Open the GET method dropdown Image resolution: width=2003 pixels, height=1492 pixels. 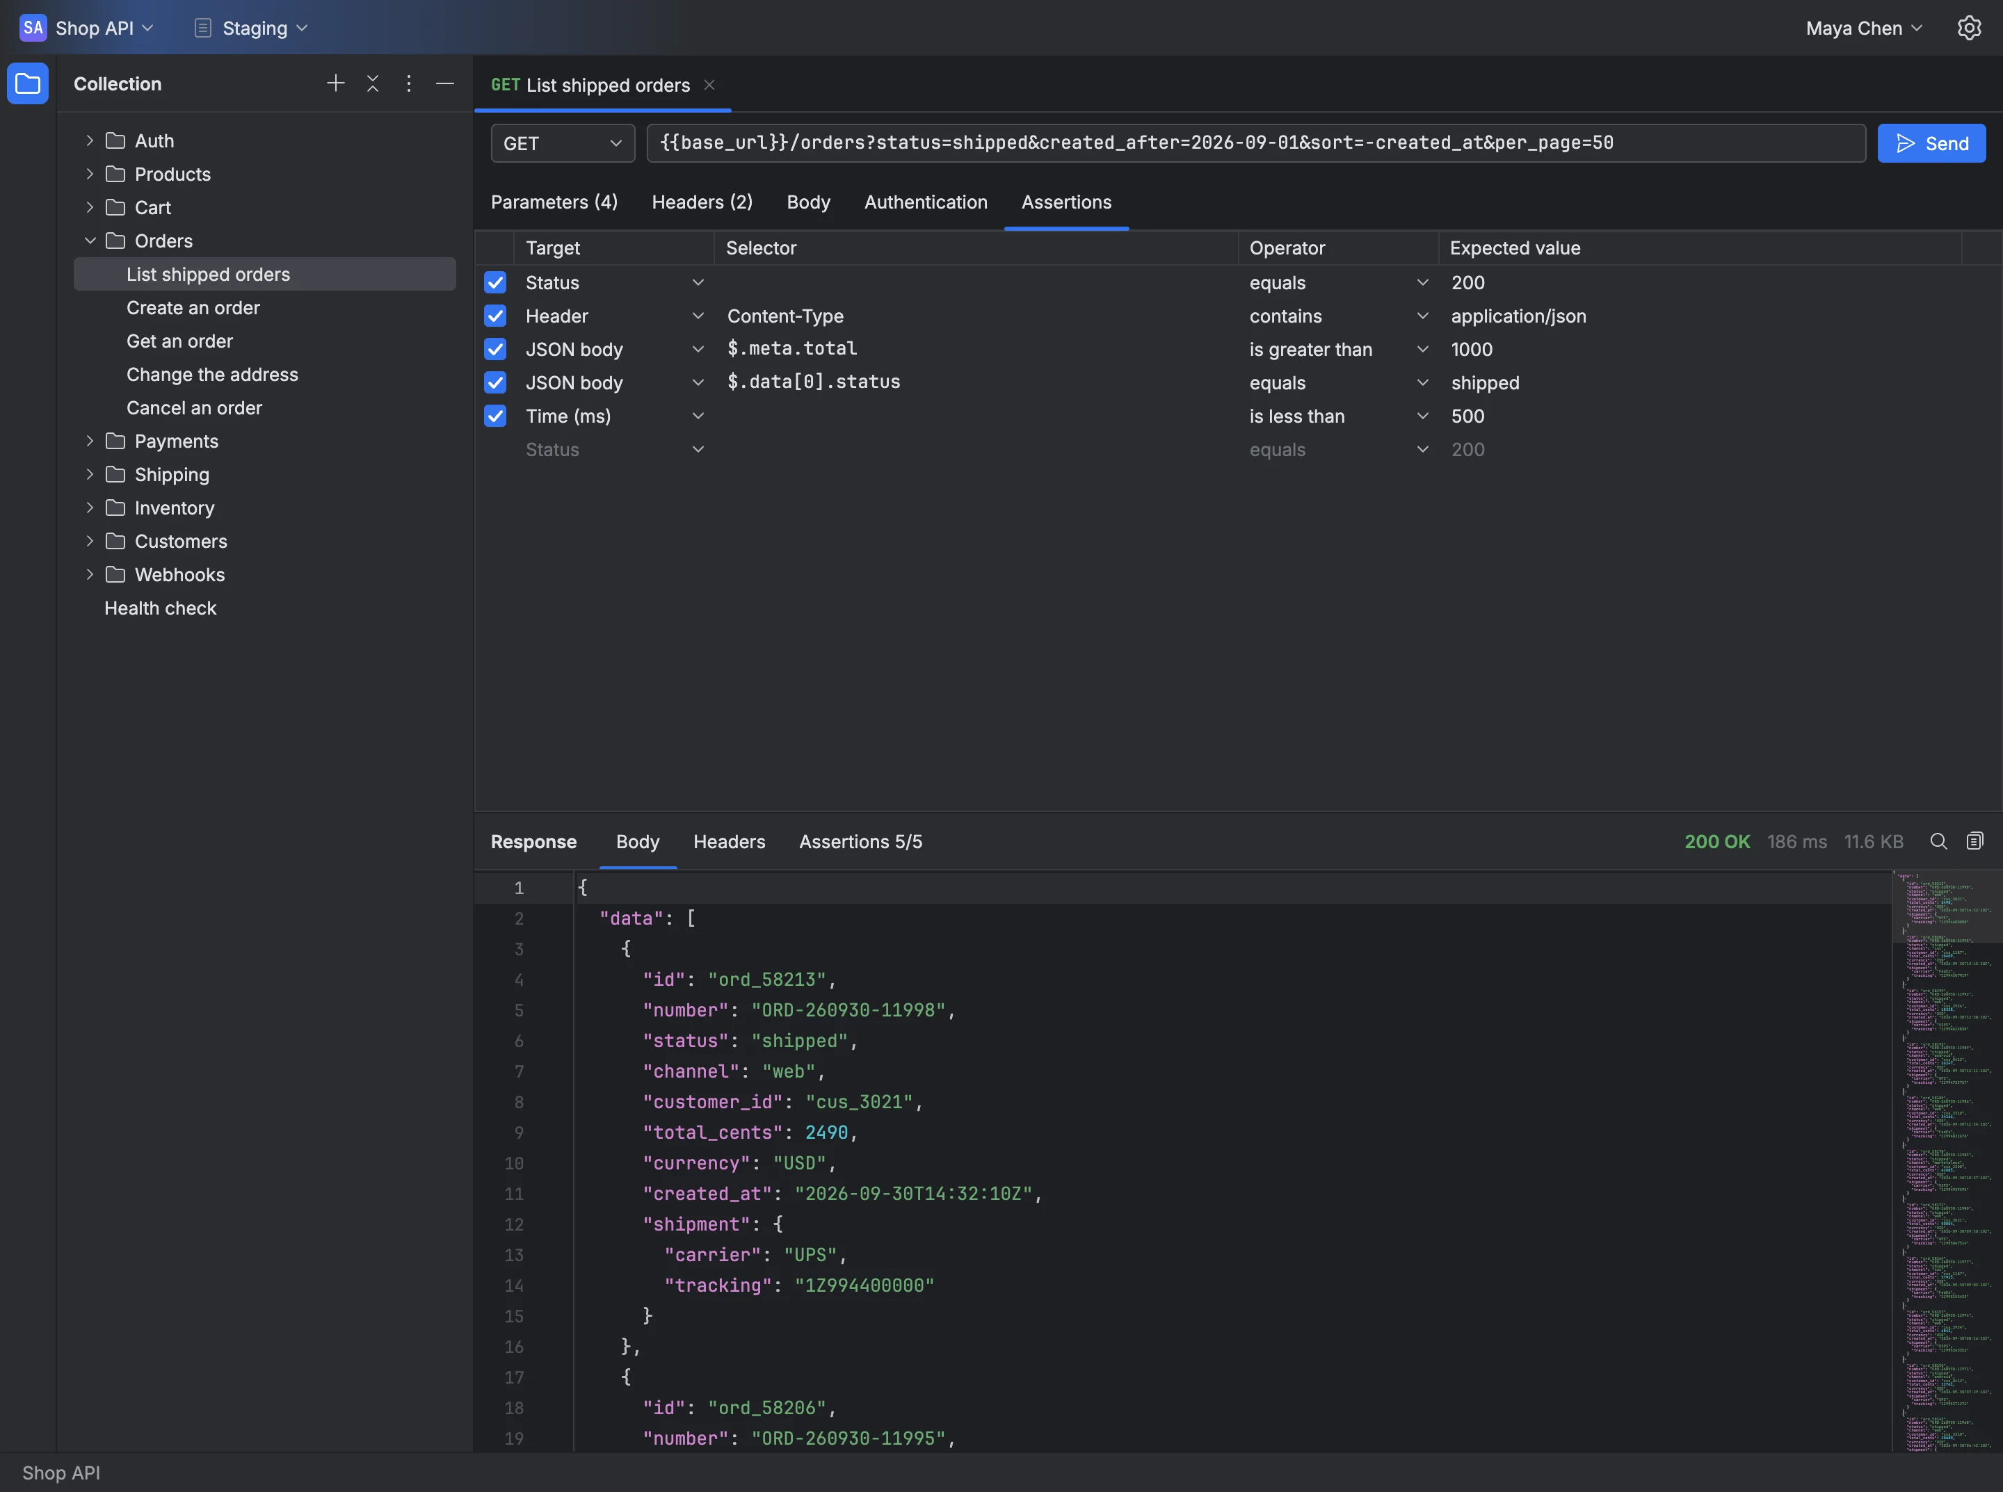(x=562, y=144)
